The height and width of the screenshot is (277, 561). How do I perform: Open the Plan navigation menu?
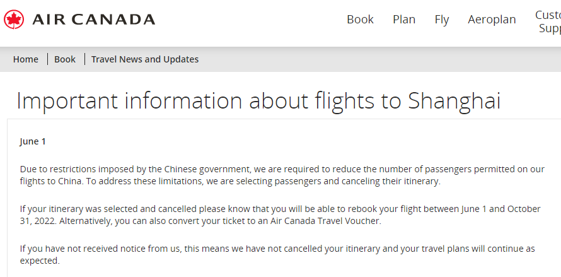pos(404,20)
